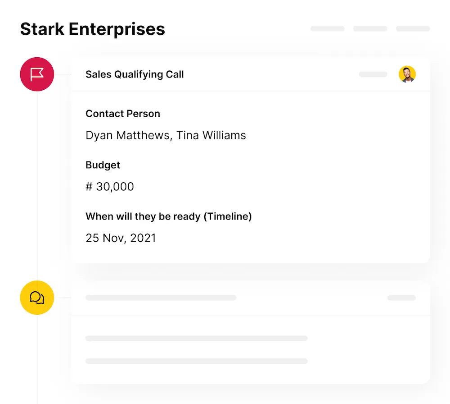Toggle the grey control on the lower card
The width and height of the screenshot is (450, 404).
(x=401, y=298)
